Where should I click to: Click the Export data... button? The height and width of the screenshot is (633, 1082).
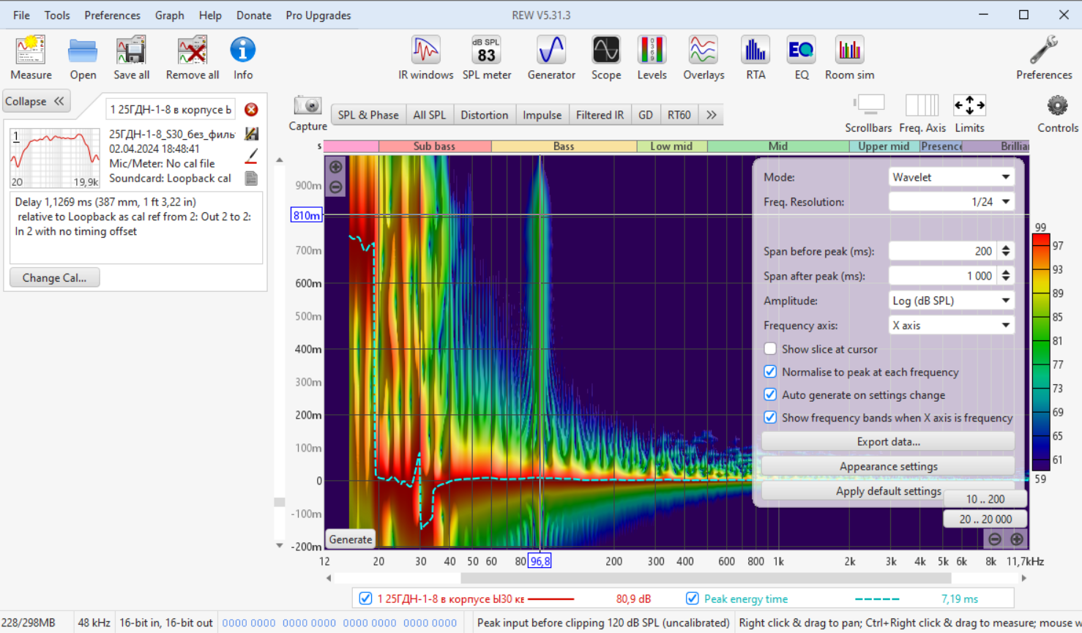888,442
